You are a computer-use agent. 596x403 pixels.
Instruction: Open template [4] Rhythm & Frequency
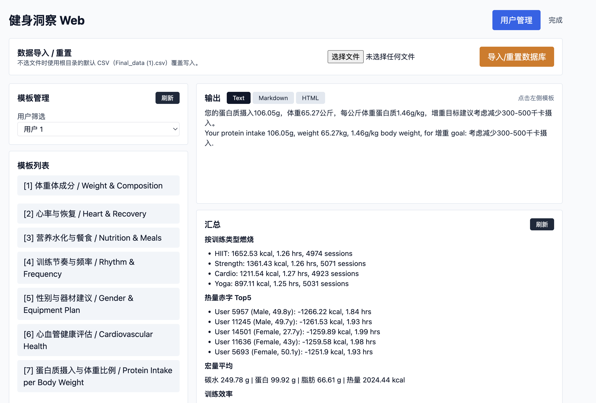point(98,267)
